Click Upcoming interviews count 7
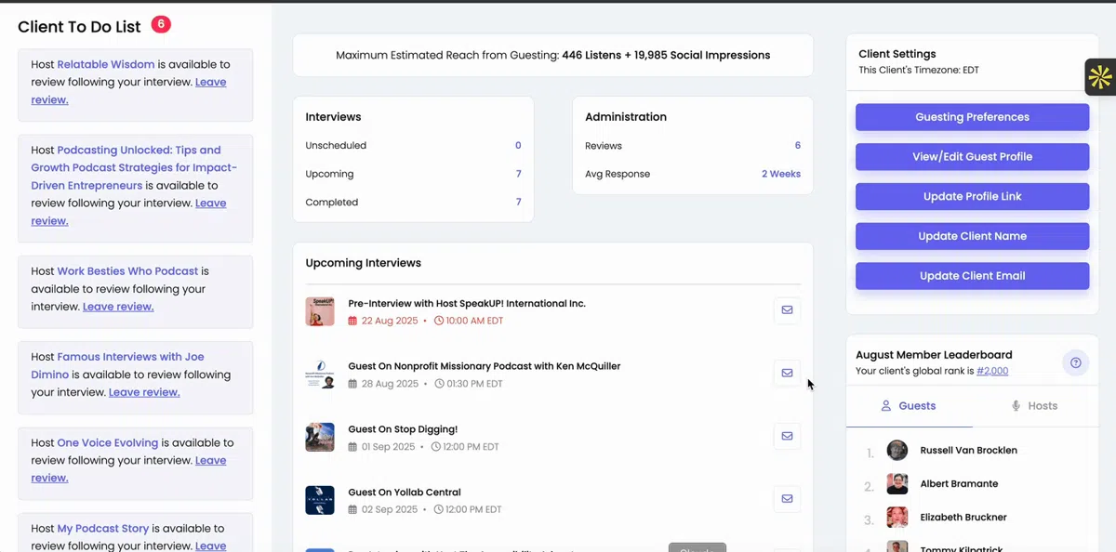Image resolution: width=1116 pixels, height=552 pixels. click(518, 174)
